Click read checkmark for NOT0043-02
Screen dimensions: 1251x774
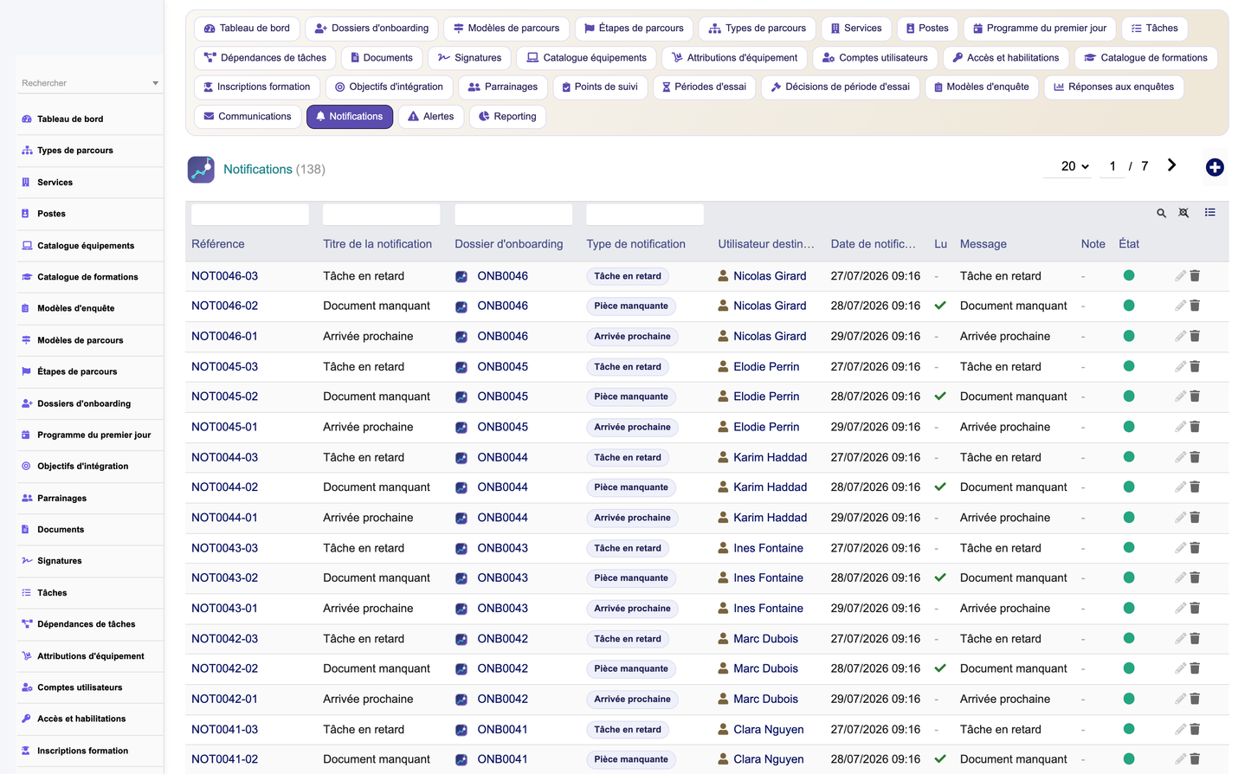[940, 577]
